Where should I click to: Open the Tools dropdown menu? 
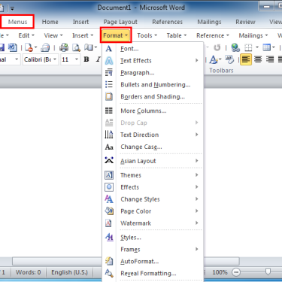click(x=147, y=35)
